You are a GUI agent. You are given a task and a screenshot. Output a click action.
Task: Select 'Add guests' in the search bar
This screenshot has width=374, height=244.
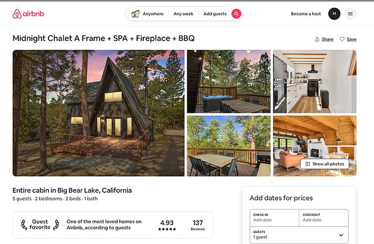click(x=215, y=13)
